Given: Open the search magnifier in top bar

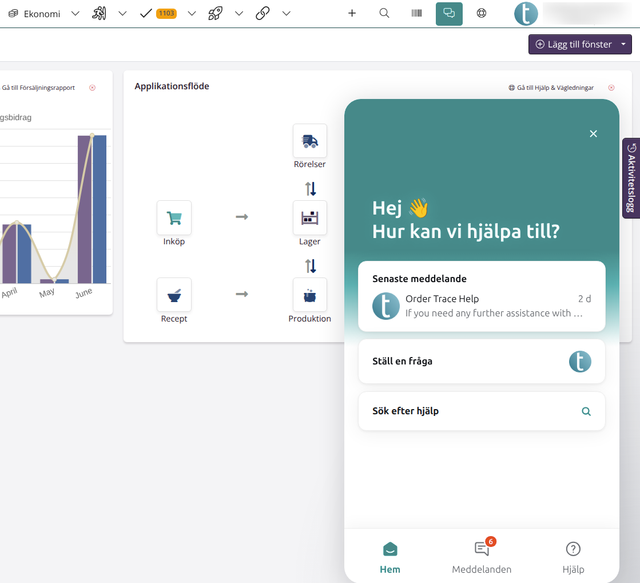Looking at the screenshot, I should click(x=384, y=14).
